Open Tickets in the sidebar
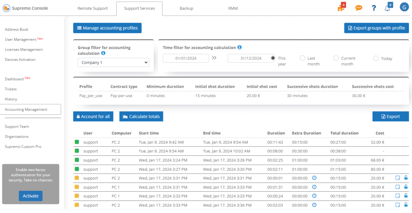This screenshot has height=213, width=412. click(11, 89)
